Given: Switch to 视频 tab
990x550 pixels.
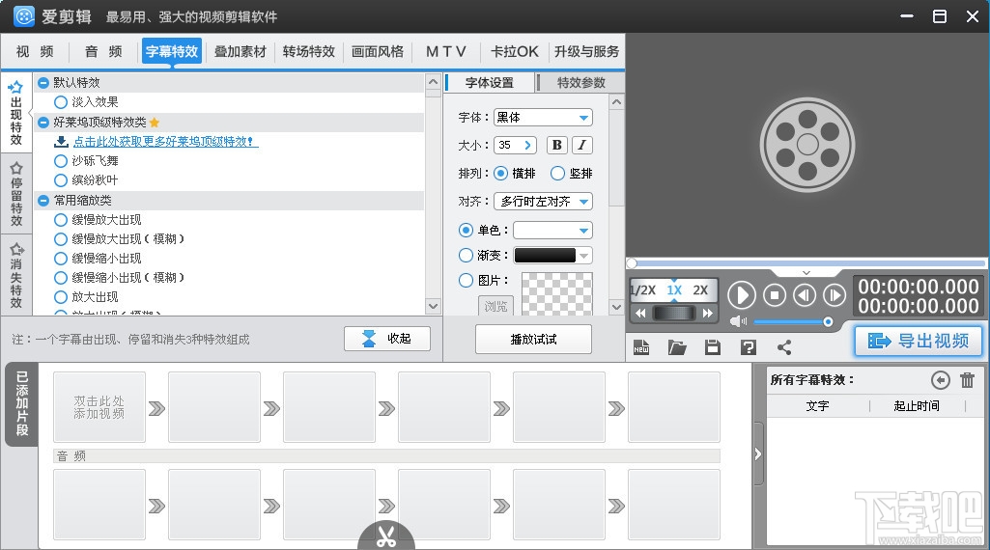Looking at the screenshot, I should (34, 52).
